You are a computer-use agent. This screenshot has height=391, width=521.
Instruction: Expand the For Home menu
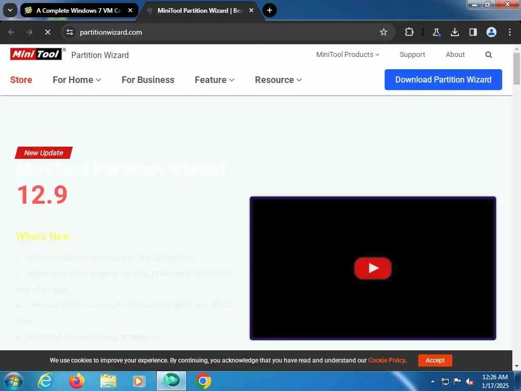point(77,80)
